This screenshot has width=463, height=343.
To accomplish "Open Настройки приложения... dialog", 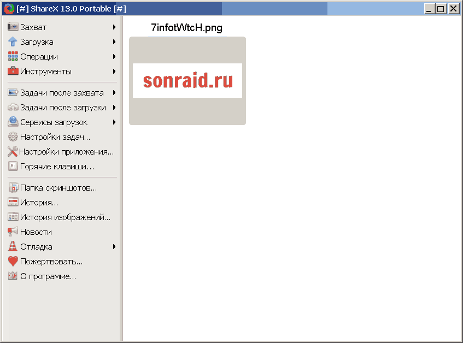I will point(62,152).
